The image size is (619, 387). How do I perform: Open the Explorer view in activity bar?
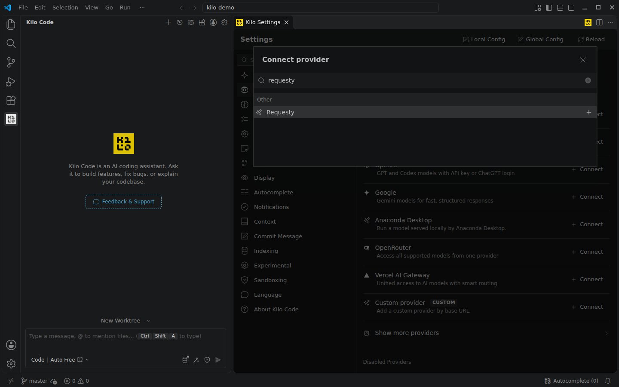pos(11,25)
